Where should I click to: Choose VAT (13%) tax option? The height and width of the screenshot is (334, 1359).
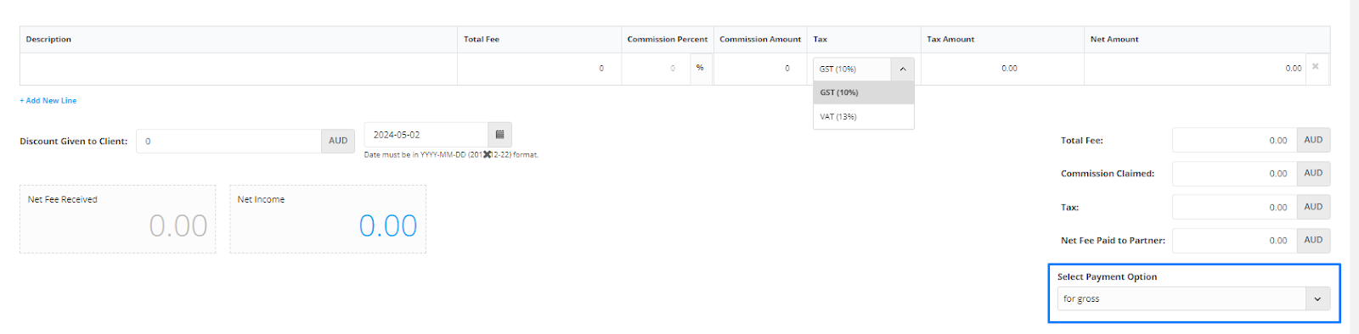863,117
